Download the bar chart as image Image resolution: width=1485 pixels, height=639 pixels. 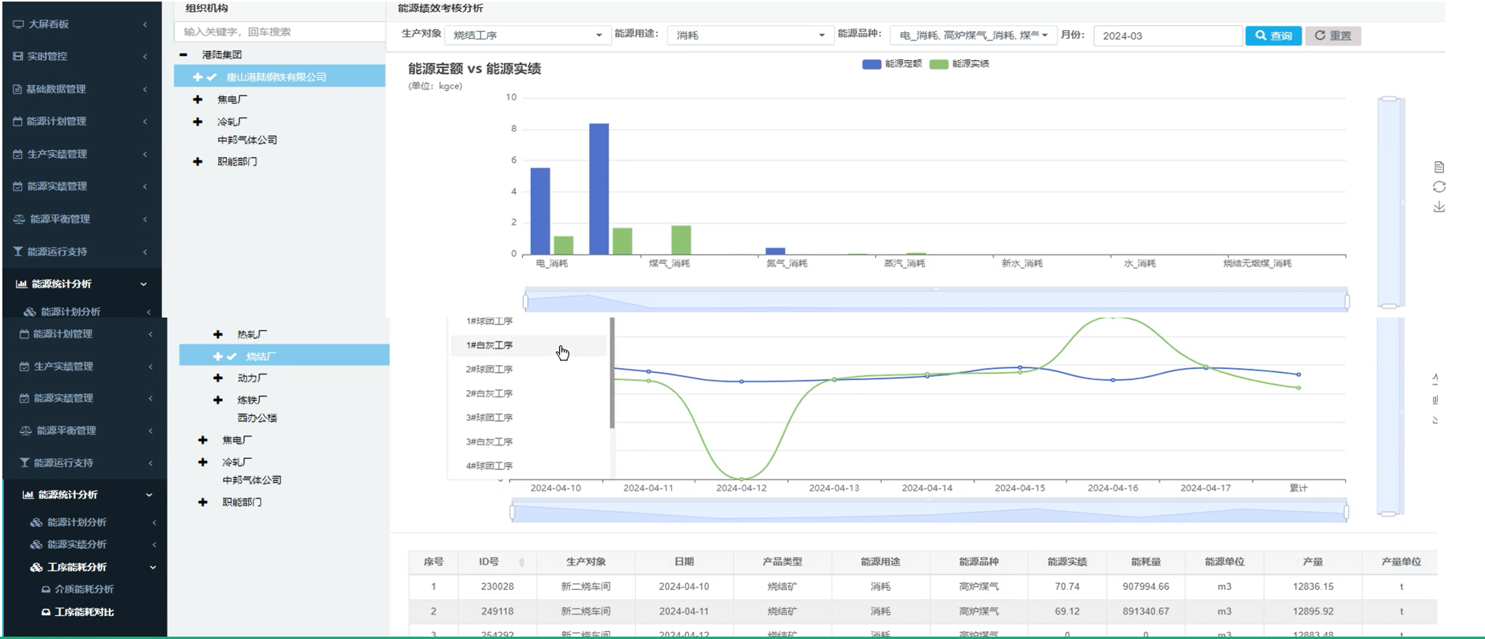click(x=1439, y=207)
